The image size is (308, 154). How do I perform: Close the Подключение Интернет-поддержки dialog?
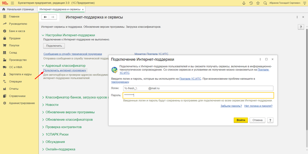coord(272,59)
